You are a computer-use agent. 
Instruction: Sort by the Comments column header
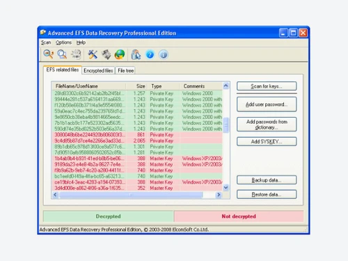click(201, 86)
